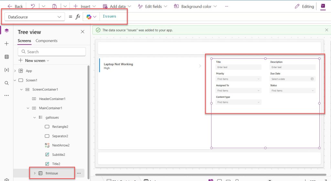Select Rectangle2 in the tree
Viewport: 331px width, 181px height.
[x=60, y=127]
